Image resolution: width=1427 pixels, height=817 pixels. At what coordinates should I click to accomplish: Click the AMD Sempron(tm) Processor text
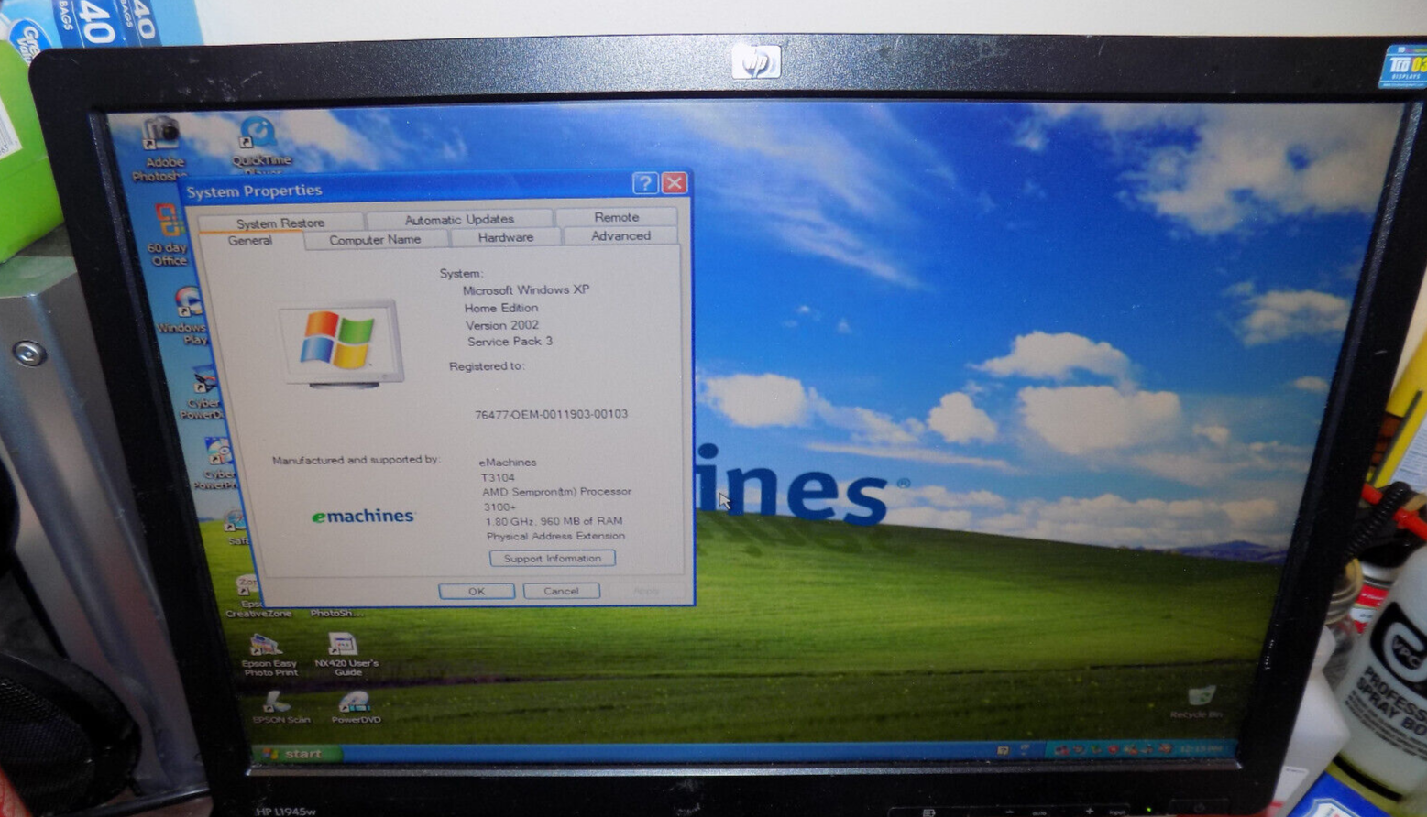(x=556, y=492)
